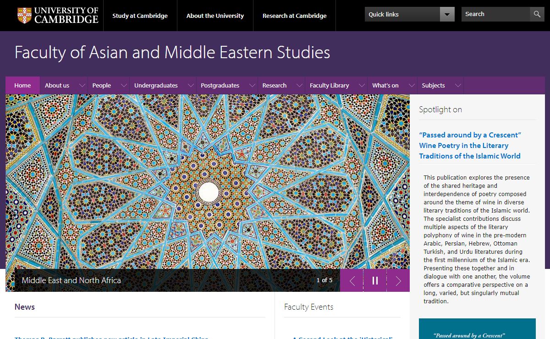Expand the Faculty Library submenu arrow
This screenshot has height=339, width=550.
point(362,85)
